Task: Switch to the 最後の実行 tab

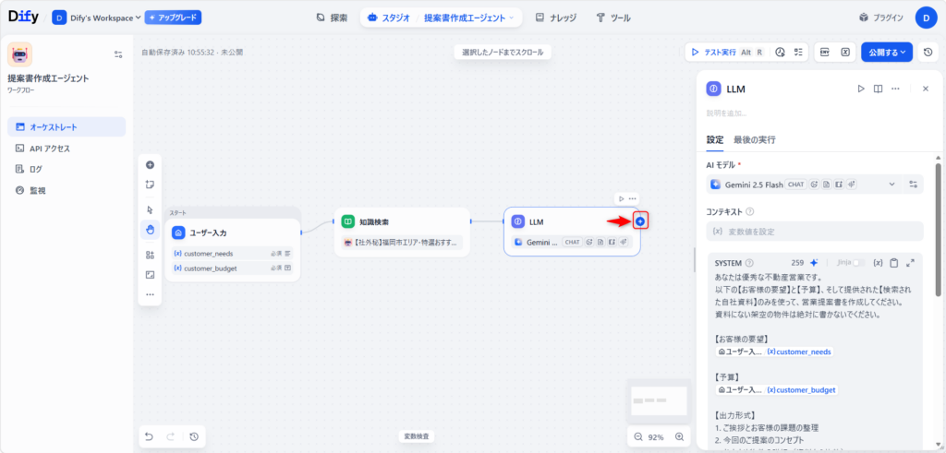Action: [x=754, y=140]
